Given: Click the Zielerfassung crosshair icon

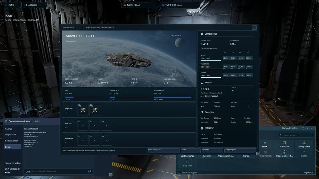Looking at the screenshot, I should pos(202,96).
